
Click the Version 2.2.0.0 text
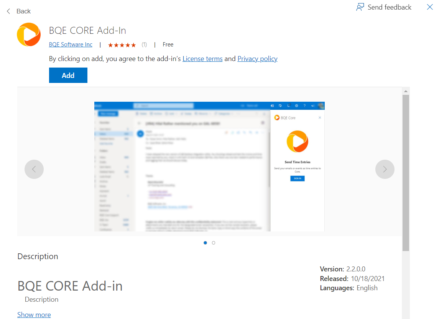tap(342, 269)
